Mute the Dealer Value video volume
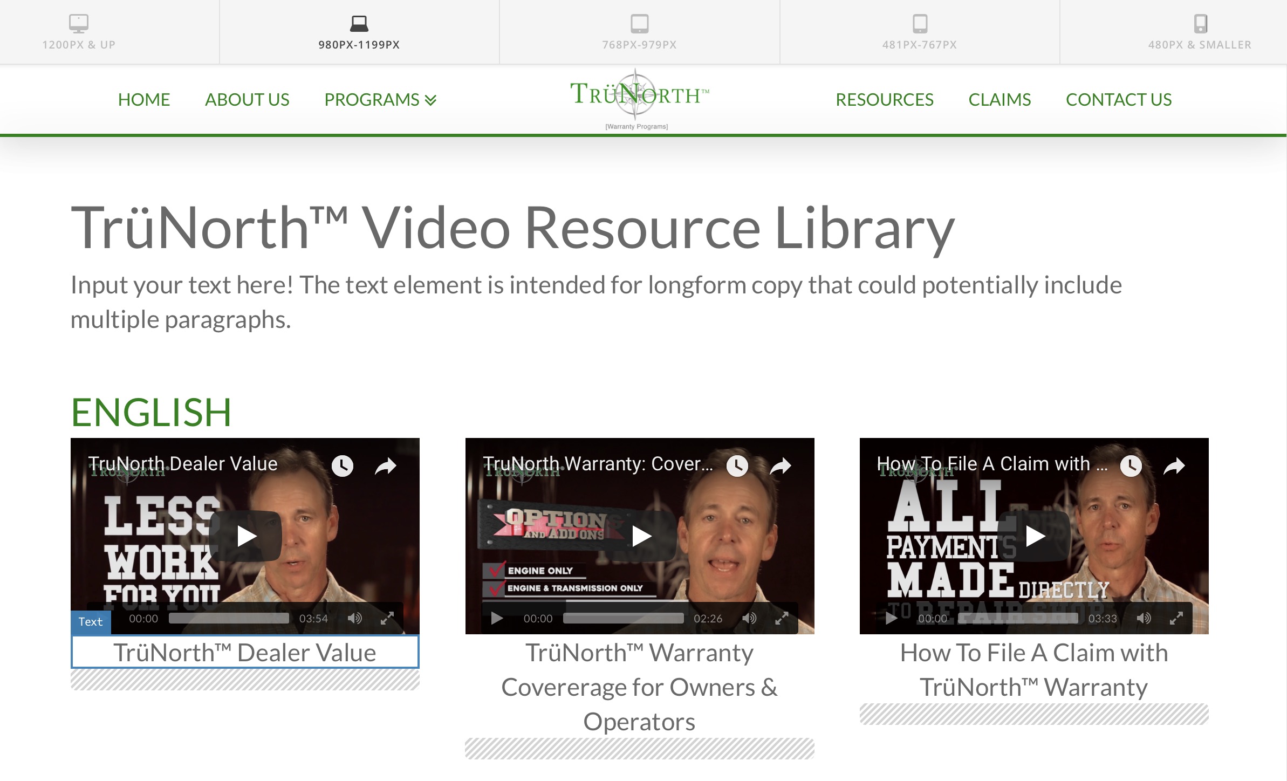The height and width of the screenshot is (781, 1287). 354,618
